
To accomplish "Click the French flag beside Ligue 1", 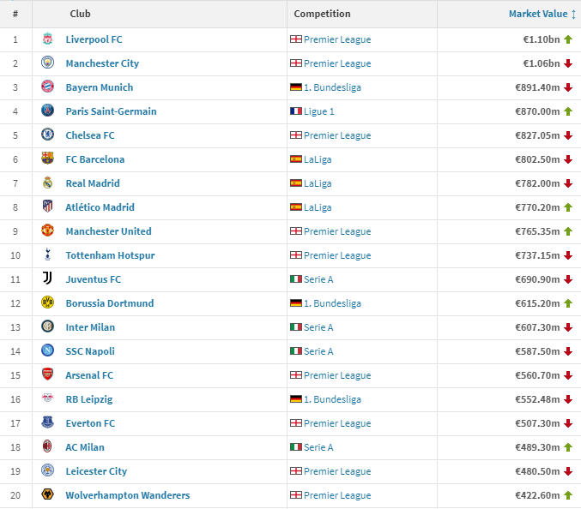I will (296, 111).
